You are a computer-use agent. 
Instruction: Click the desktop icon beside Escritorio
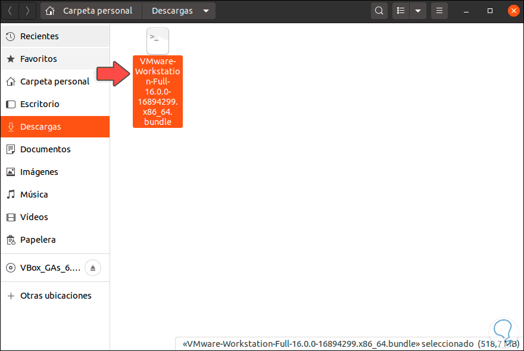pos(11,105)
